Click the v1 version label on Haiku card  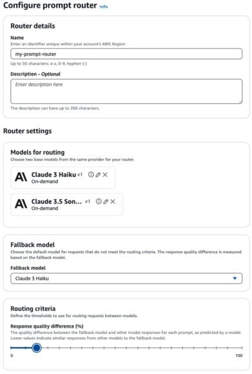80,175
